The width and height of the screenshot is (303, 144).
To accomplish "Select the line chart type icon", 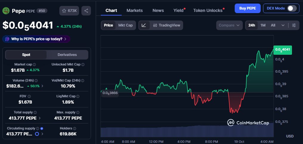I will (x=144, y=25).
